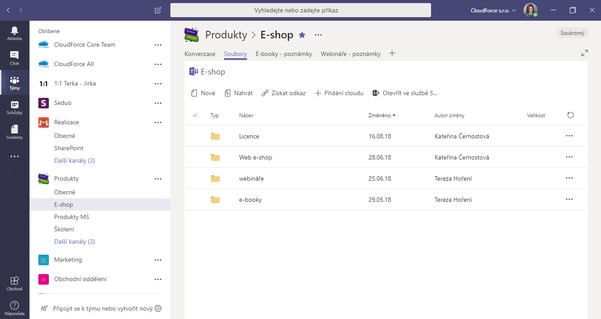Expand Další kanály (3) under Produkty
Image resolution: width=601 pixels, height=319 pixels.
[74, 241]
